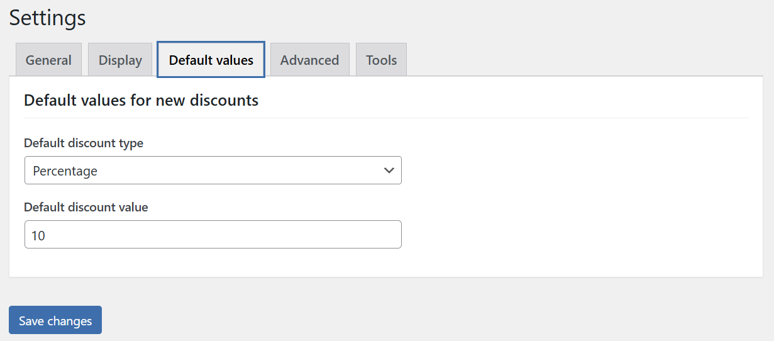Select the Default values tab
Viewport: 774px width, 341px height.
coord(211,60)
